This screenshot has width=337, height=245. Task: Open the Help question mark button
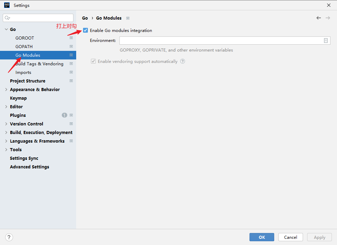9,237
